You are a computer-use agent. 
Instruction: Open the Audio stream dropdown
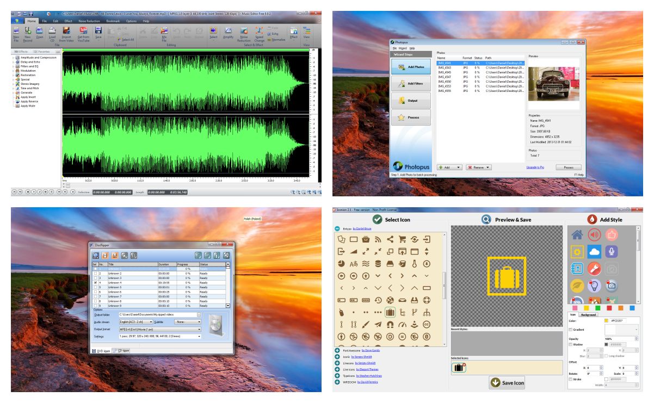(x=135, y=322)
